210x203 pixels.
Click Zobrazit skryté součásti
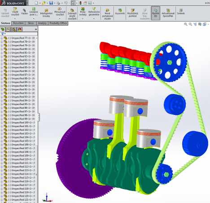(72, 14)
